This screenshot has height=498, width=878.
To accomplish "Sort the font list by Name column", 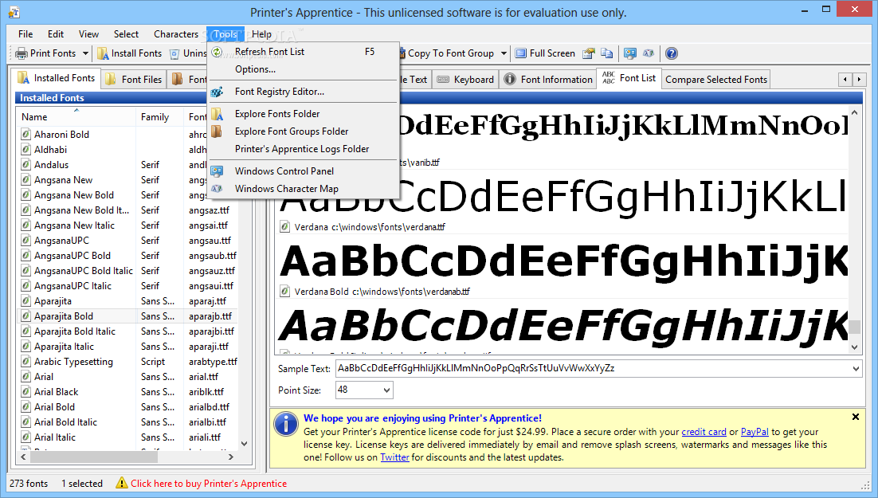I will pyautogui.click(x=76, y=116).
